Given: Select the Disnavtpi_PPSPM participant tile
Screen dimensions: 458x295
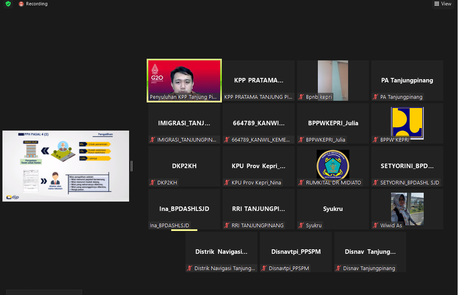Looking at the screenshot, I should tap(296, 251).
